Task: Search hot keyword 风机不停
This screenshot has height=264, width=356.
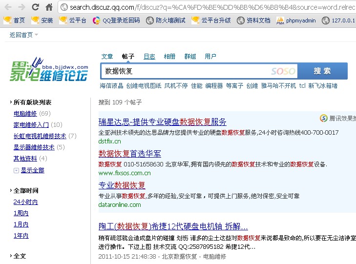Action: 176,86
